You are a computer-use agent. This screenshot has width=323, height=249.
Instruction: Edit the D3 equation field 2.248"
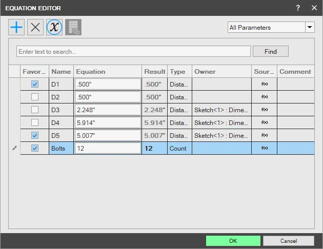pyautogui.click(x=108, y=110)
